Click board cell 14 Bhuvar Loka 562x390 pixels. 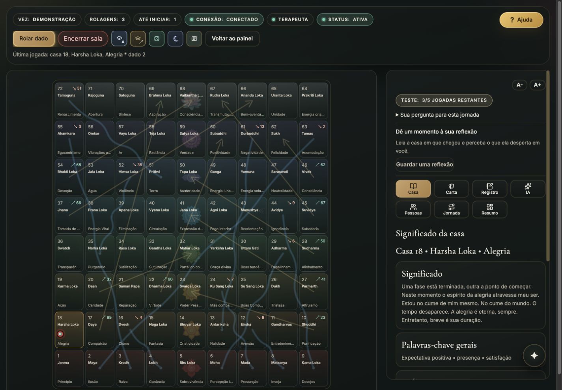click(191, 330)
